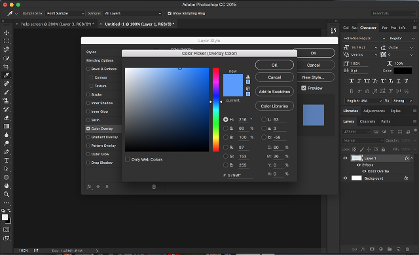419x255 pixels.
Task: Click the create new group folder icon
Action: point(390,249)
